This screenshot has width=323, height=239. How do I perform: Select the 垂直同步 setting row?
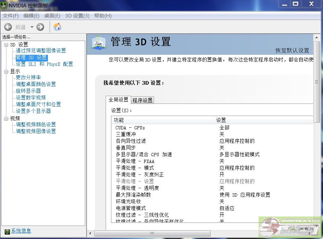(x=212, y=148)
